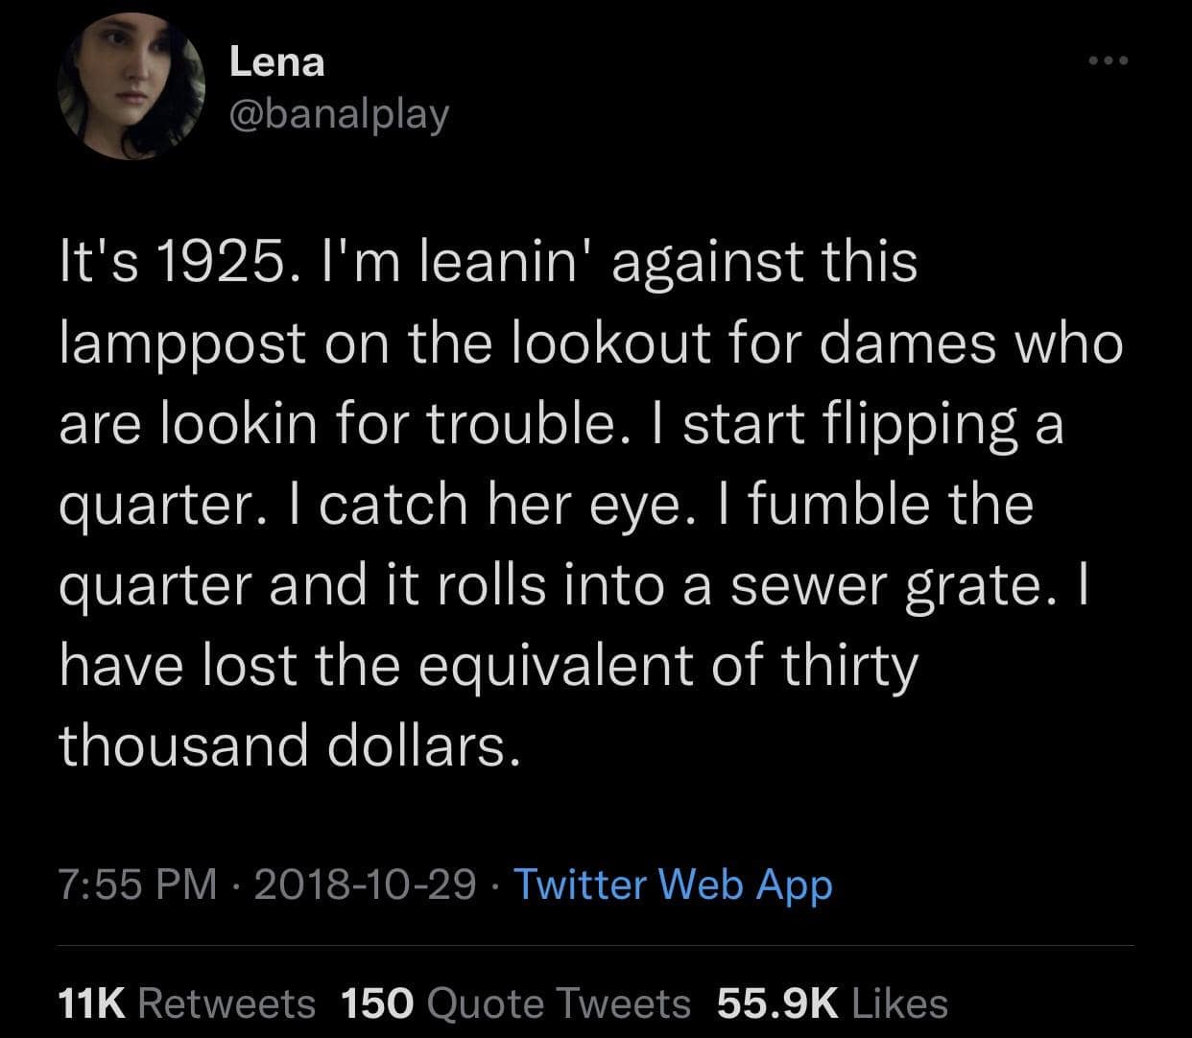Click the 55.9K likes count
The width and height of the screenshot is (1192, 1038).
click(x=777, y=1003)
